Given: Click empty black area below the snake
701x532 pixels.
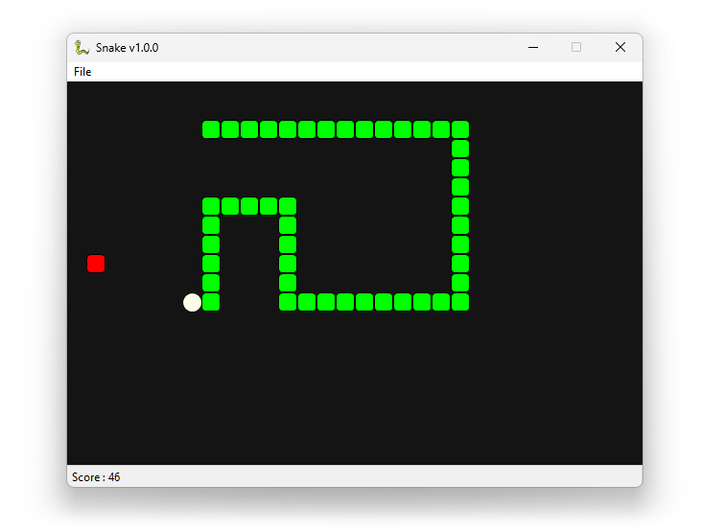Looking at the screenshot, I should (x=355, y=393).
